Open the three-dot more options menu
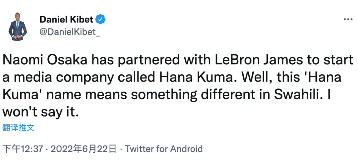Screen dimensions: 358x161 pos(348,19)
